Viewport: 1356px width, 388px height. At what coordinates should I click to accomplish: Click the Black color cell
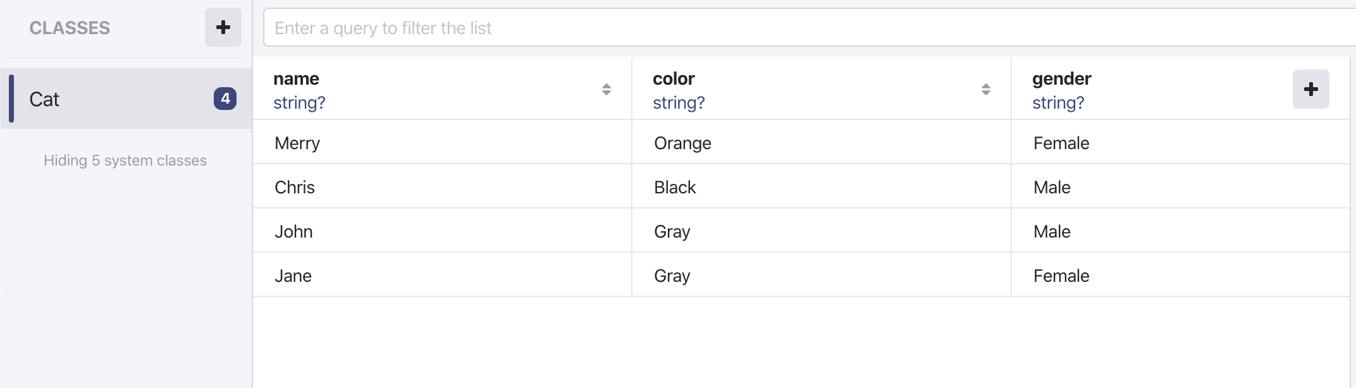675,188
